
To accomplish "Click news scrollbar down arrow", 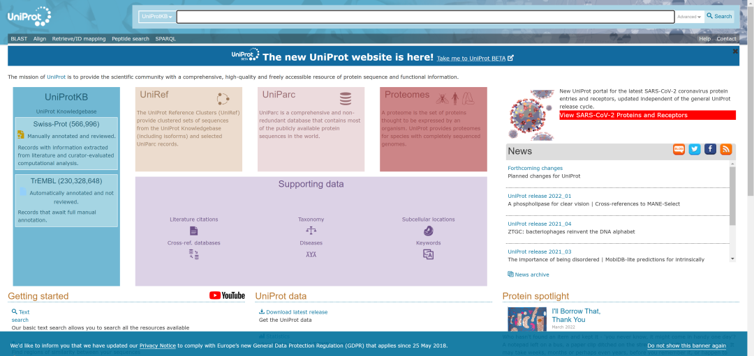I will (732, 258).
